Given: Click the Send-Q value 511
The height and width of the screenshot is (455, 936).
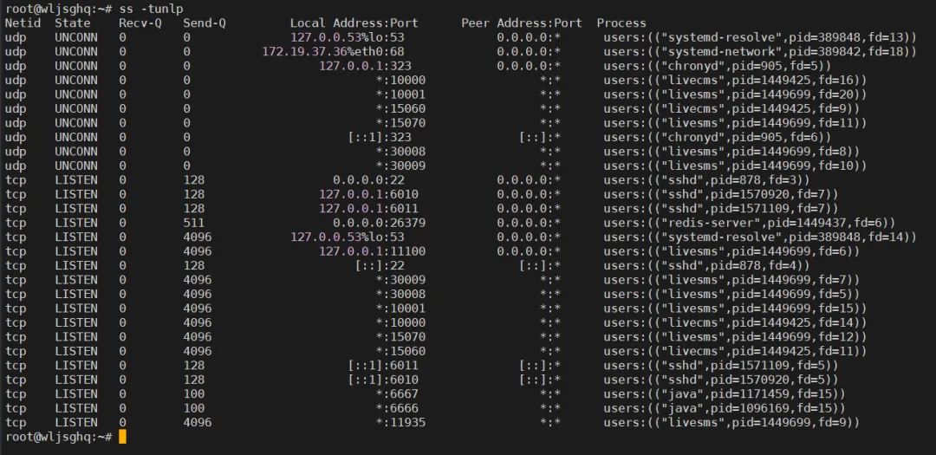Looking at the screenshot, I should point(194,223).
